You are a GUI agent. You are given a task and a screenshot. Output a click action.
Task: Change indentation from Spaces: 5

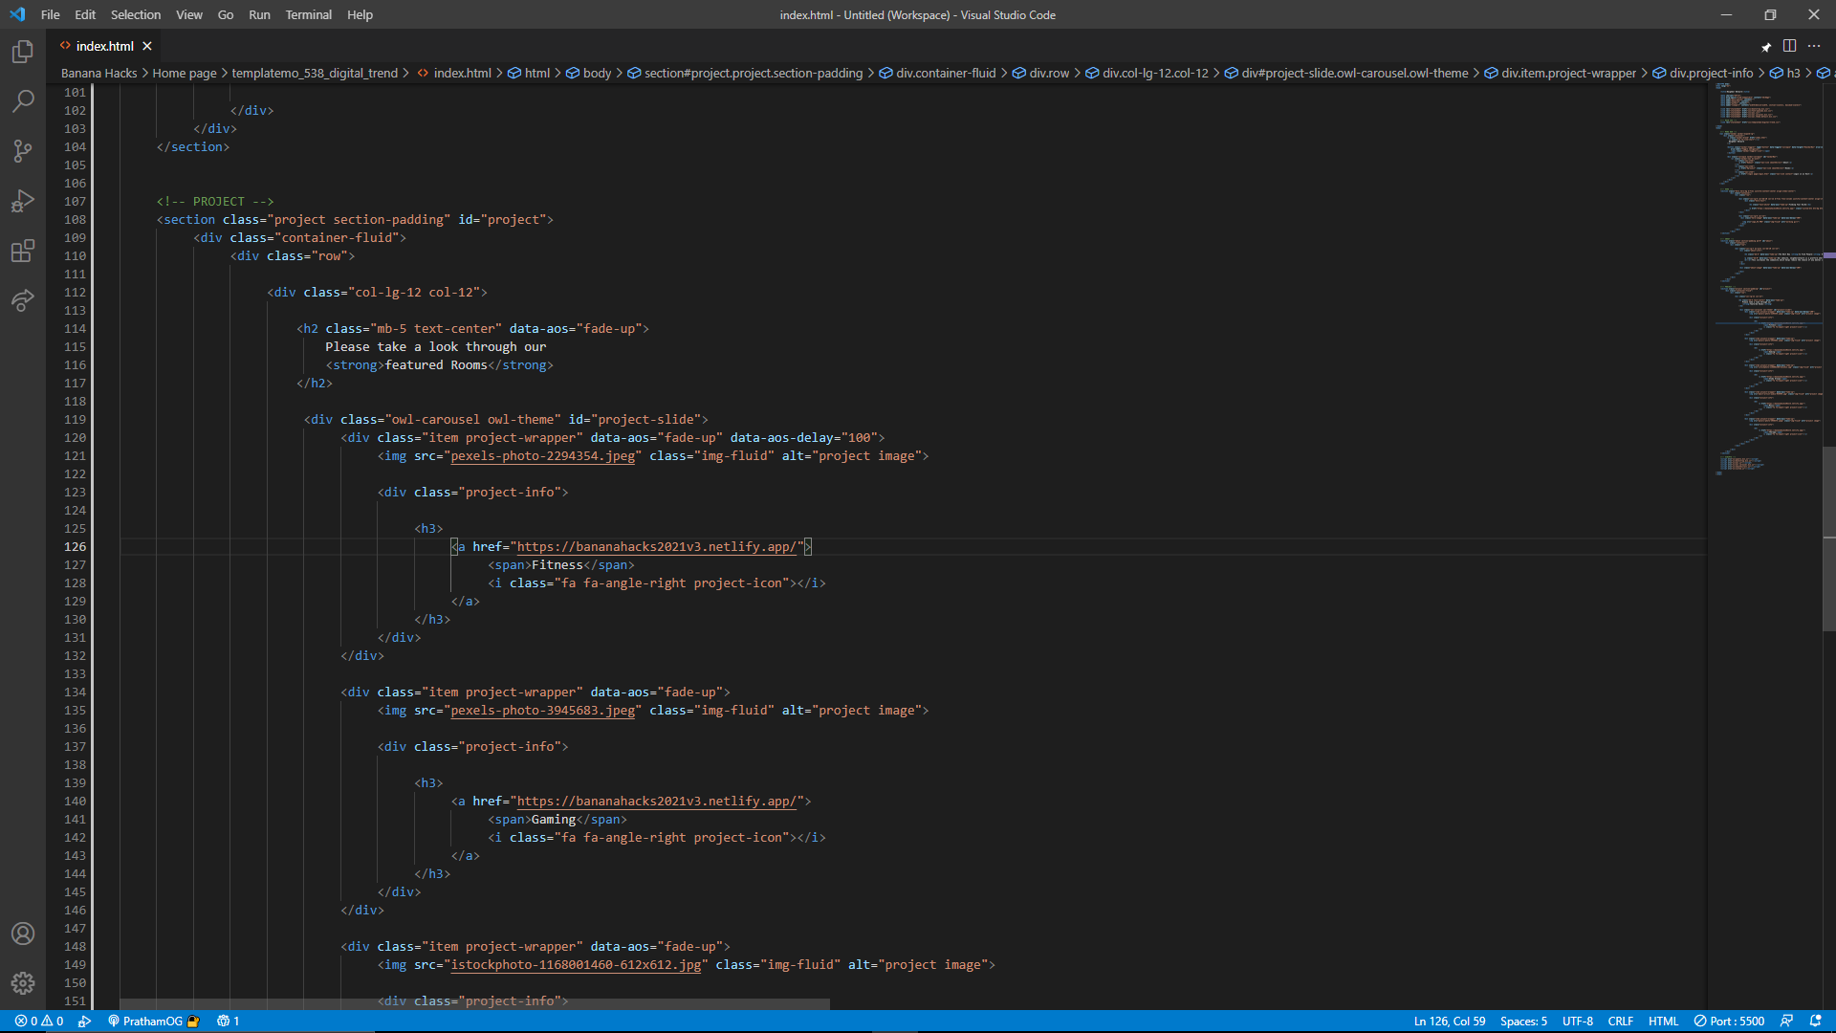tap(1523, 1021)
